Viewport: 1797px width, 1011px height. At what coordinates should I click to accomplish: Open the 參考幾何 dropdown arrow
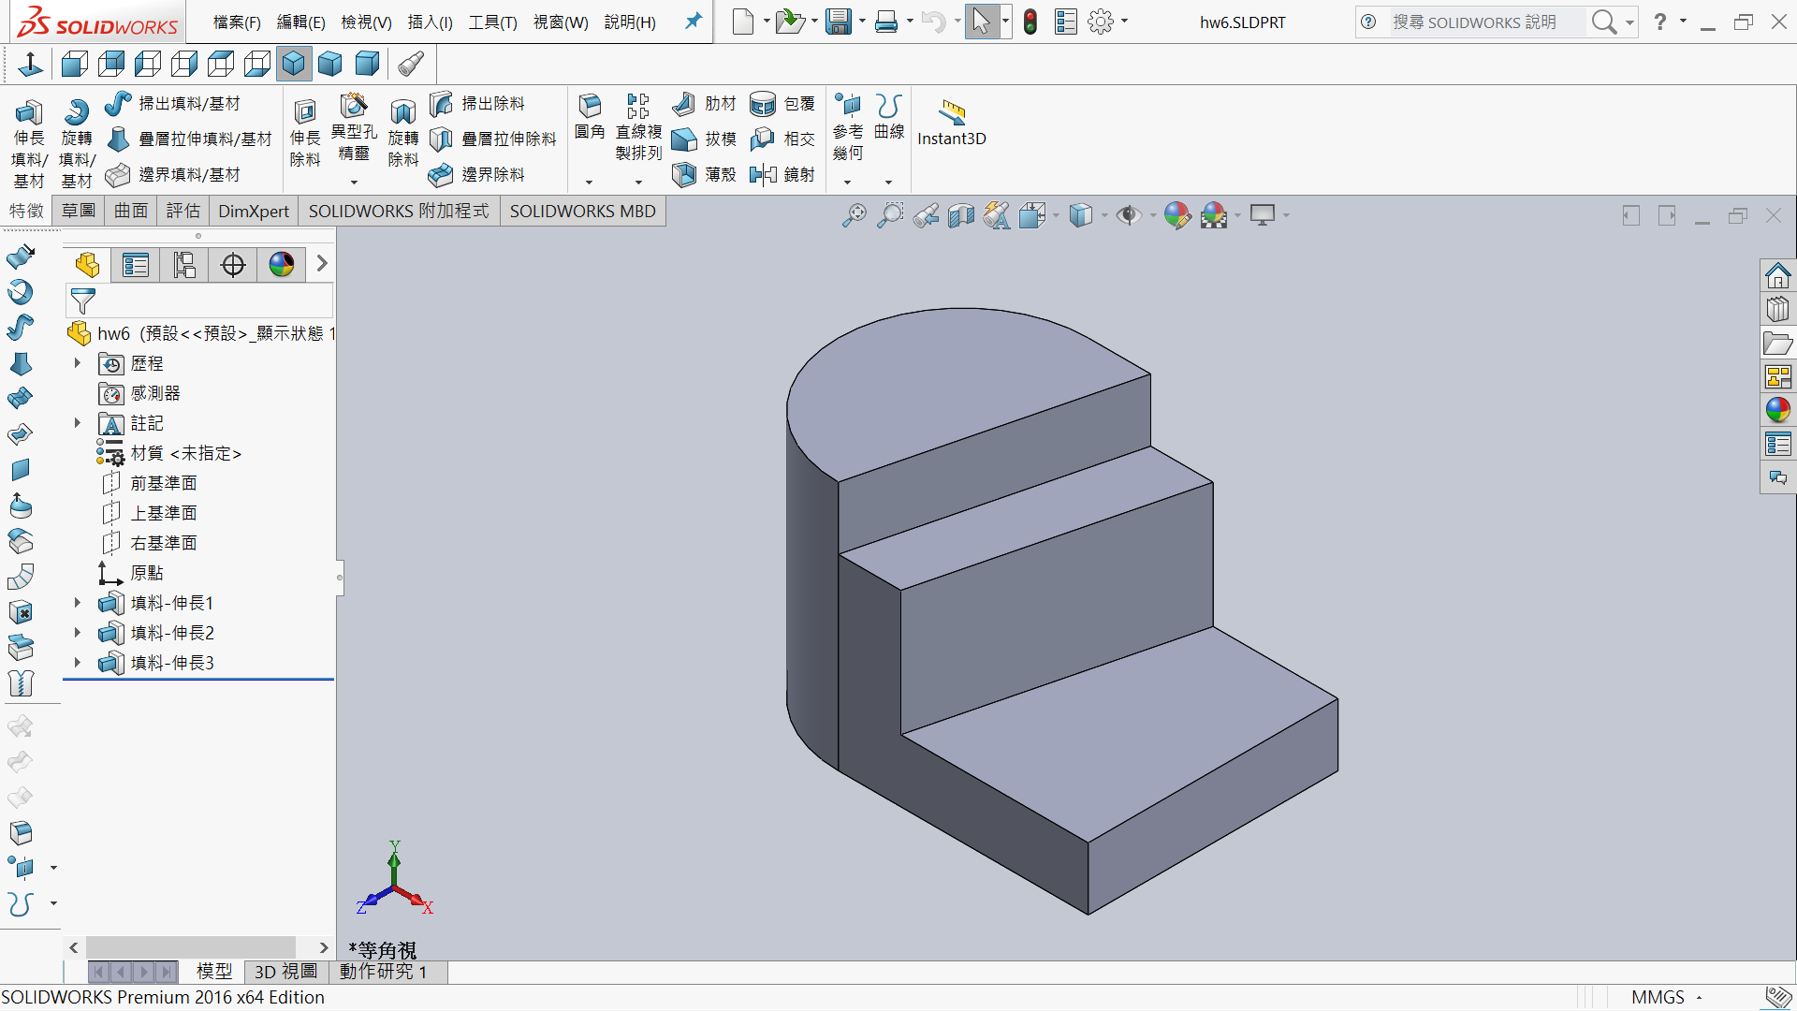click(x=848, y=183)
